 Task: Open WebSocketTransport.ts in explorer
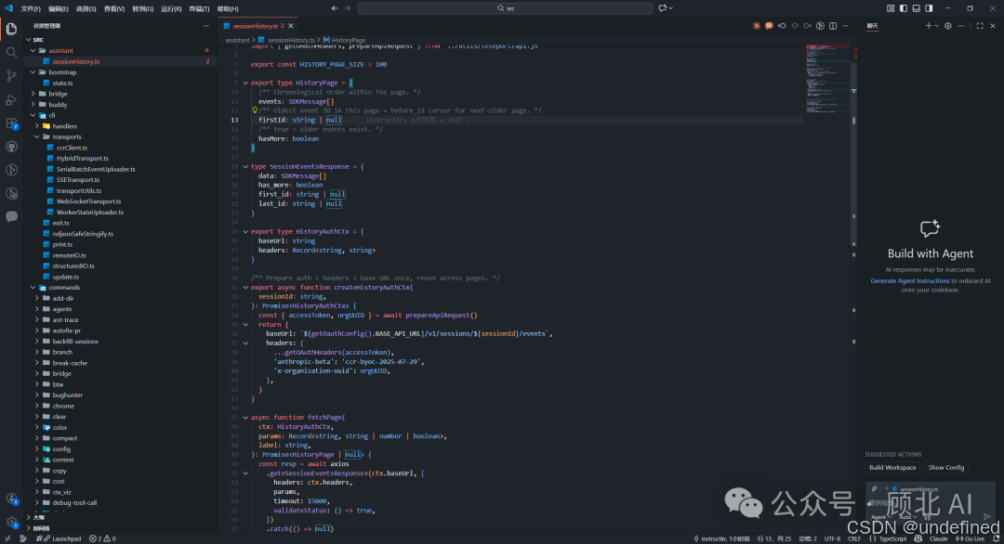88,201
